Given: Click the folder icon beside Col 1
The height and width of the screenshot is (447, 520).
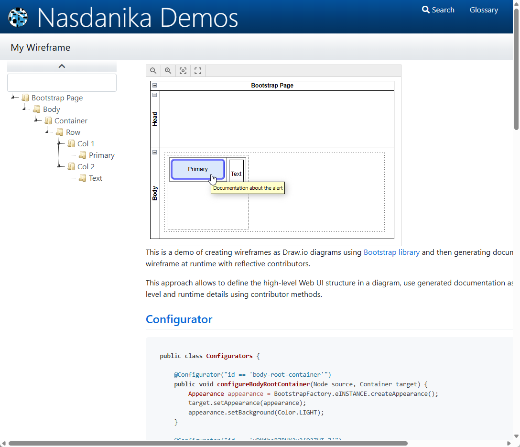Looking at the screenshot, I should [71, 143].
